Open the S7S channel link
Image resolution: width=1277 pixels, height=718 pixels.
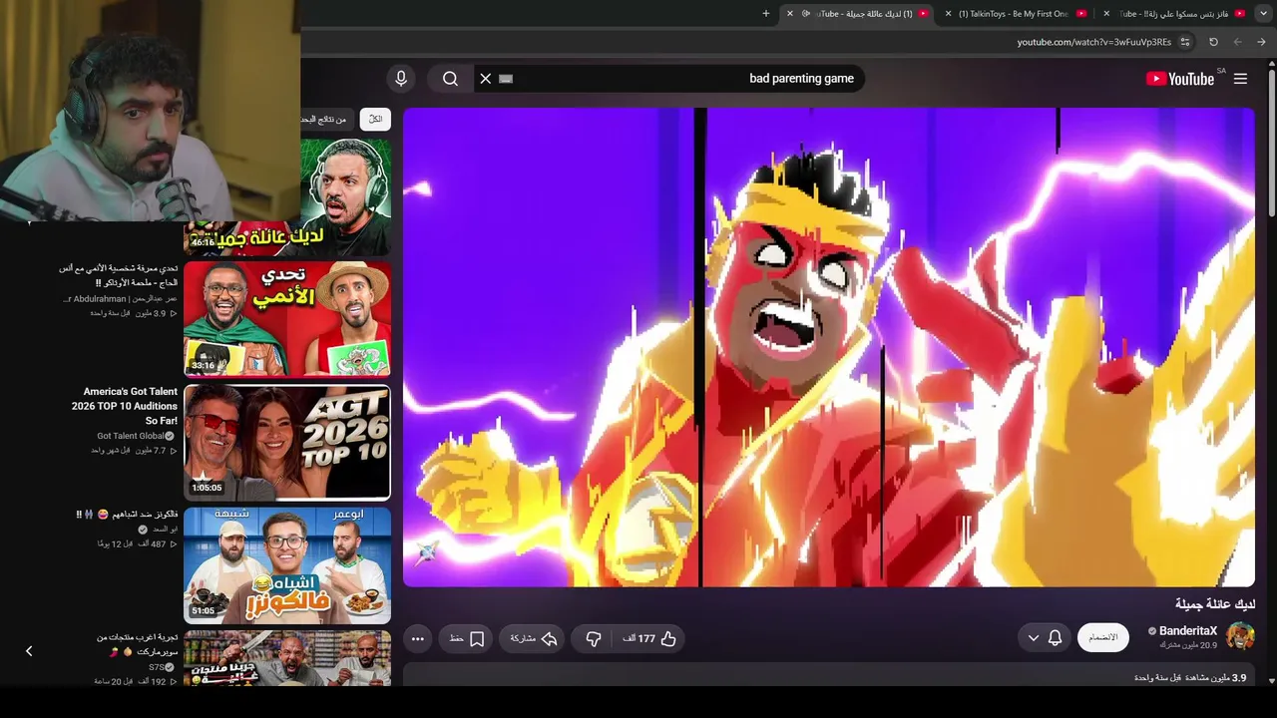[157, 667]
